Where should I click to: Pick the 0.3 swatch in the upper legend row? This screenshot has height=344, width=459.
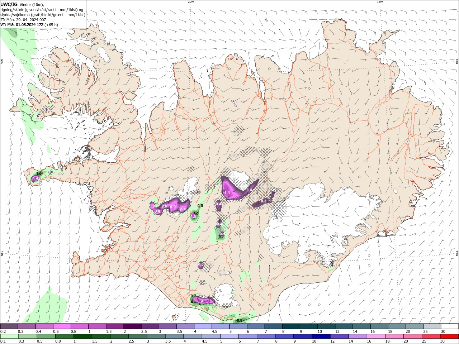coord(27,326)
